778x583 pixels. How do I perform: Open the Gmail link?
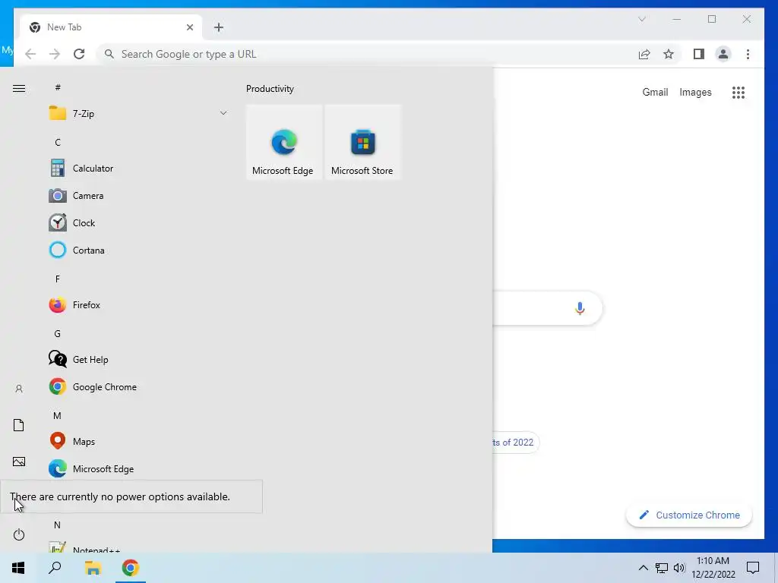tap(655, 92)
